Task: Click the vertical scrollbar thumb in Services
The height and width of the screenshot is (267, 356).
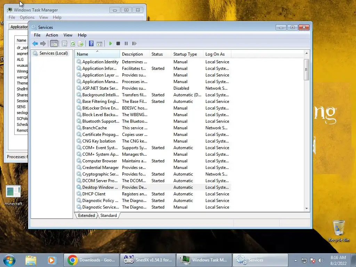Action: click(x=307, y=70)
